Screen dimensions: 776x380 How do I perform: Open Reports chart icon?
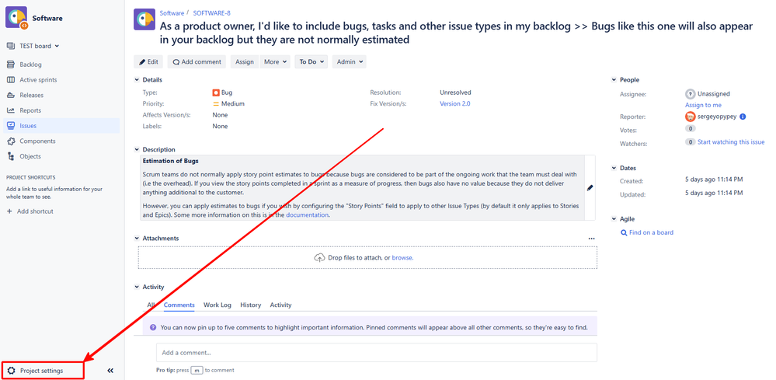tap(11, 110)
